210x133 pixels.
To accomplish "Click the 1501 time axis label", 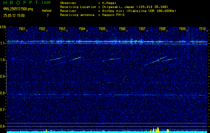I will coord(22,29).
